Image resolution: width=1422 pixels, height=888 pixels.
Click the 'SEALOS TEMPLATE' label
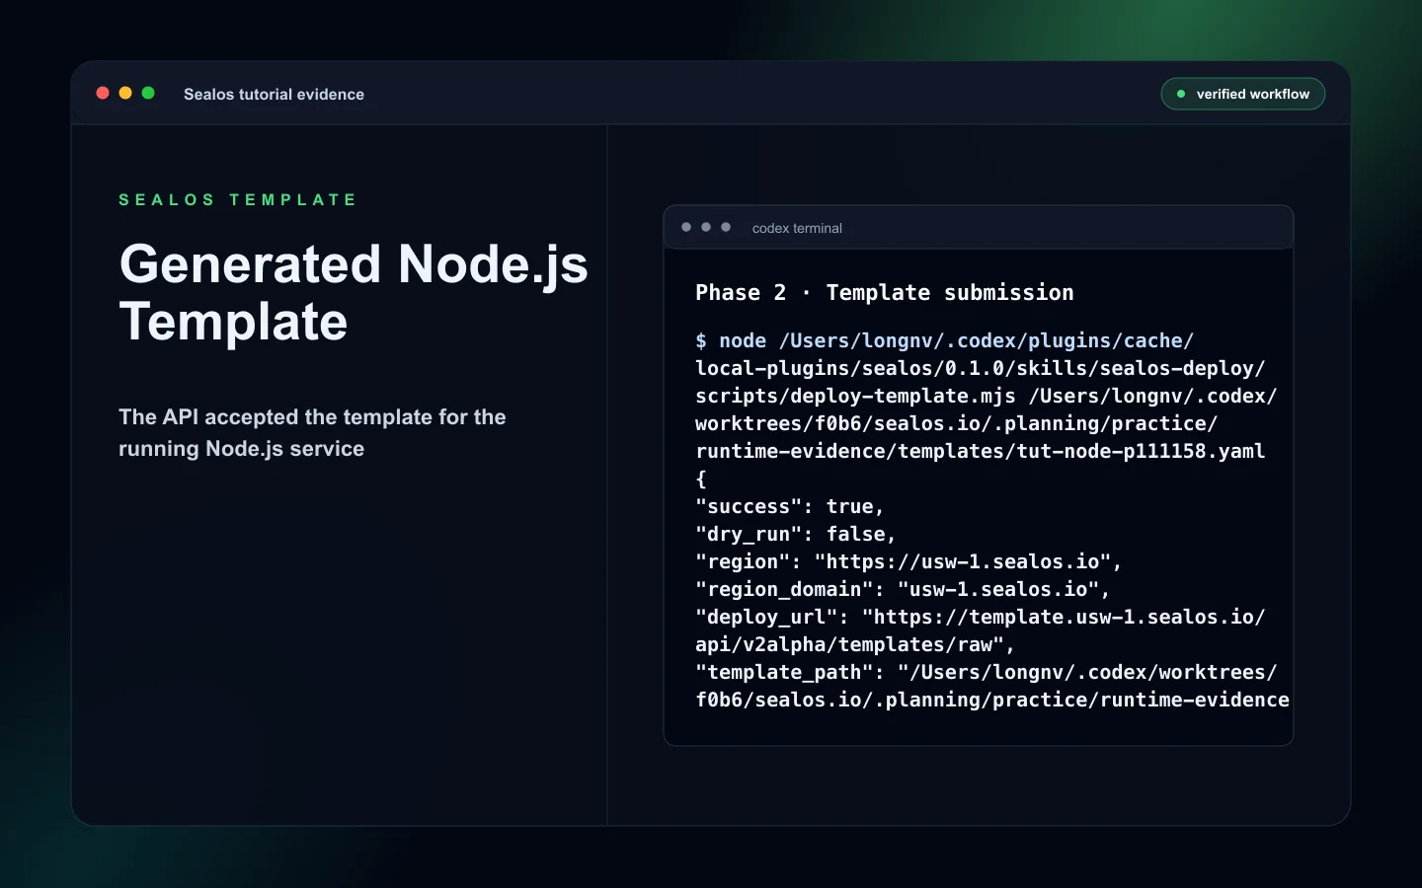[238, 199]
